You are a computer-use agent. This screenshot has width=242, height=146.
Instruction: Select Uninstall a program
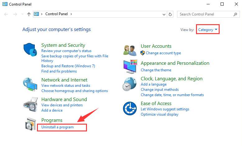[57, 127]
